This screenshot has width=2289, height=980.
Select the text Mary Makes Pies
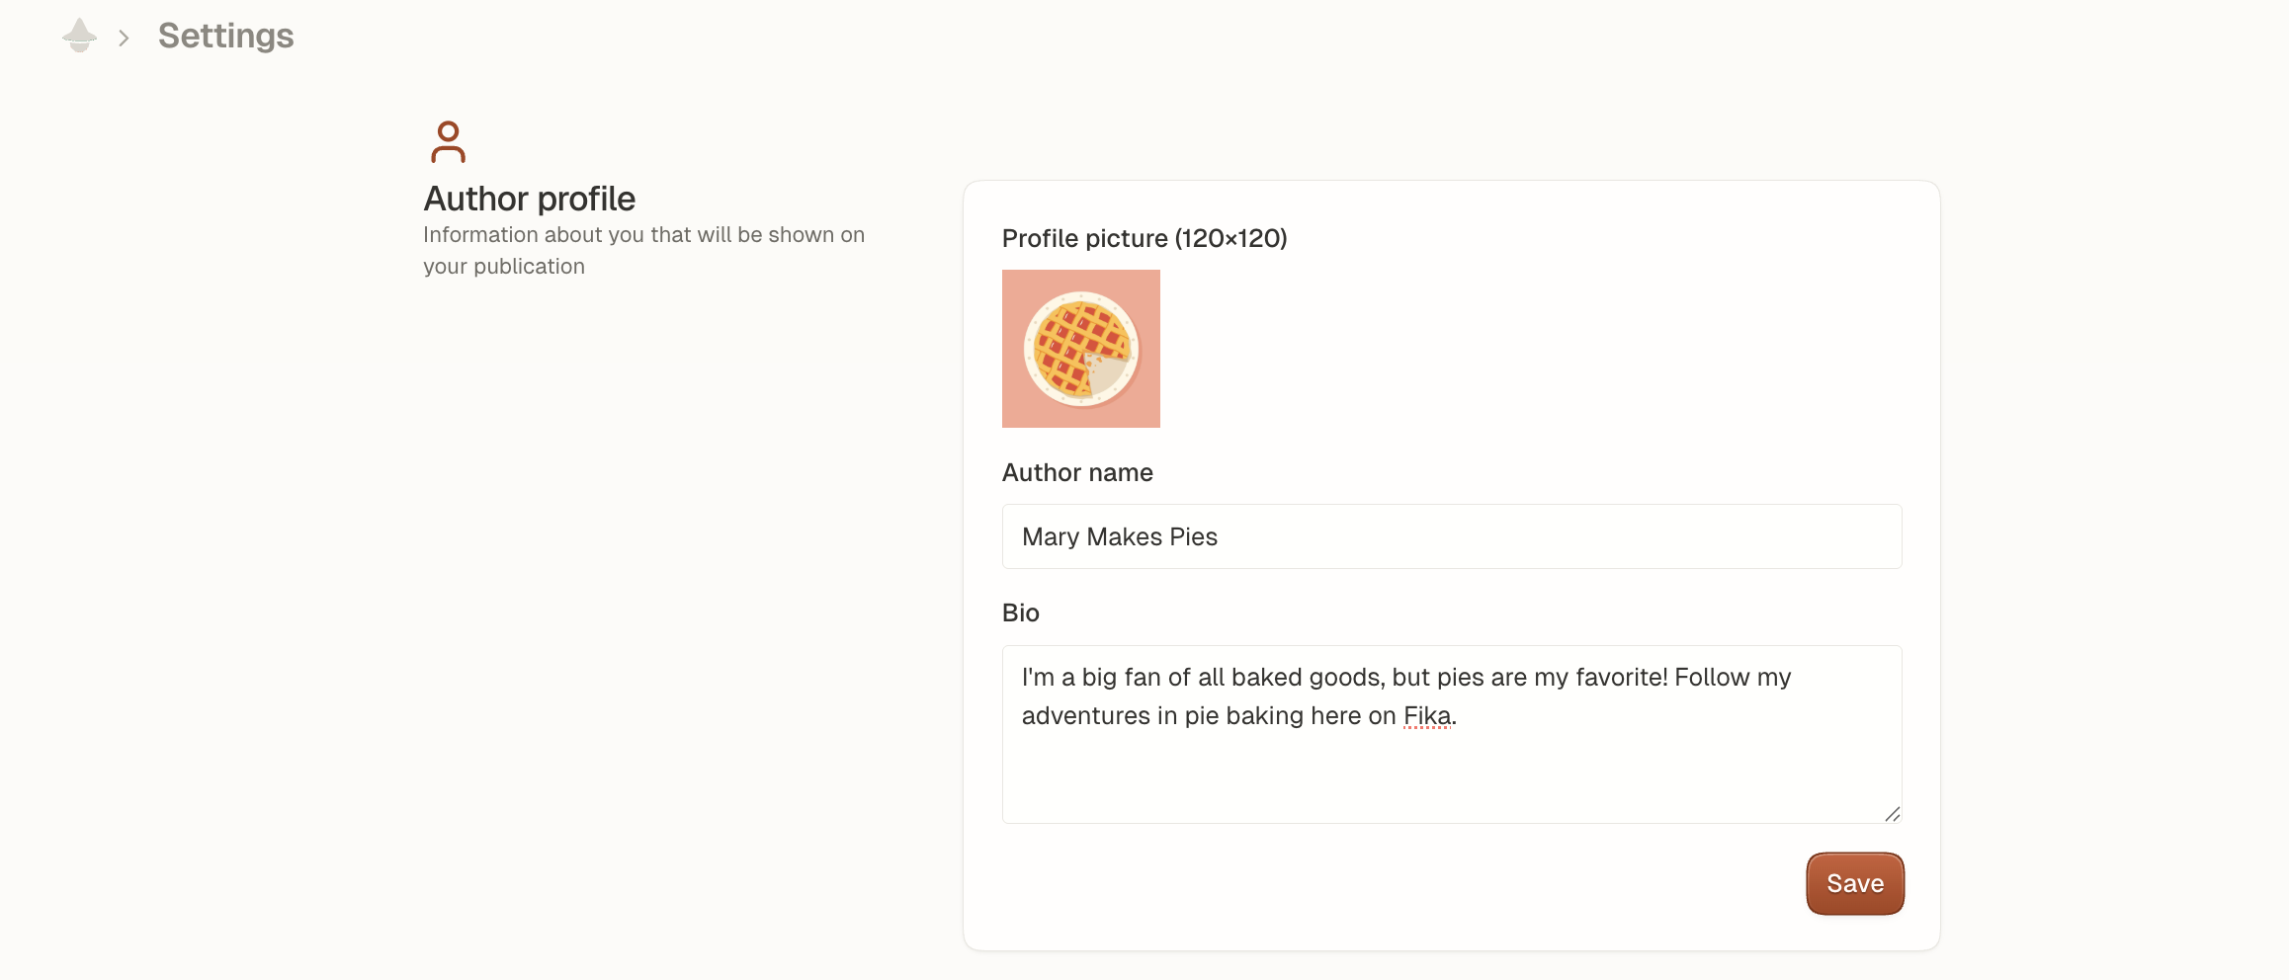1118,536
